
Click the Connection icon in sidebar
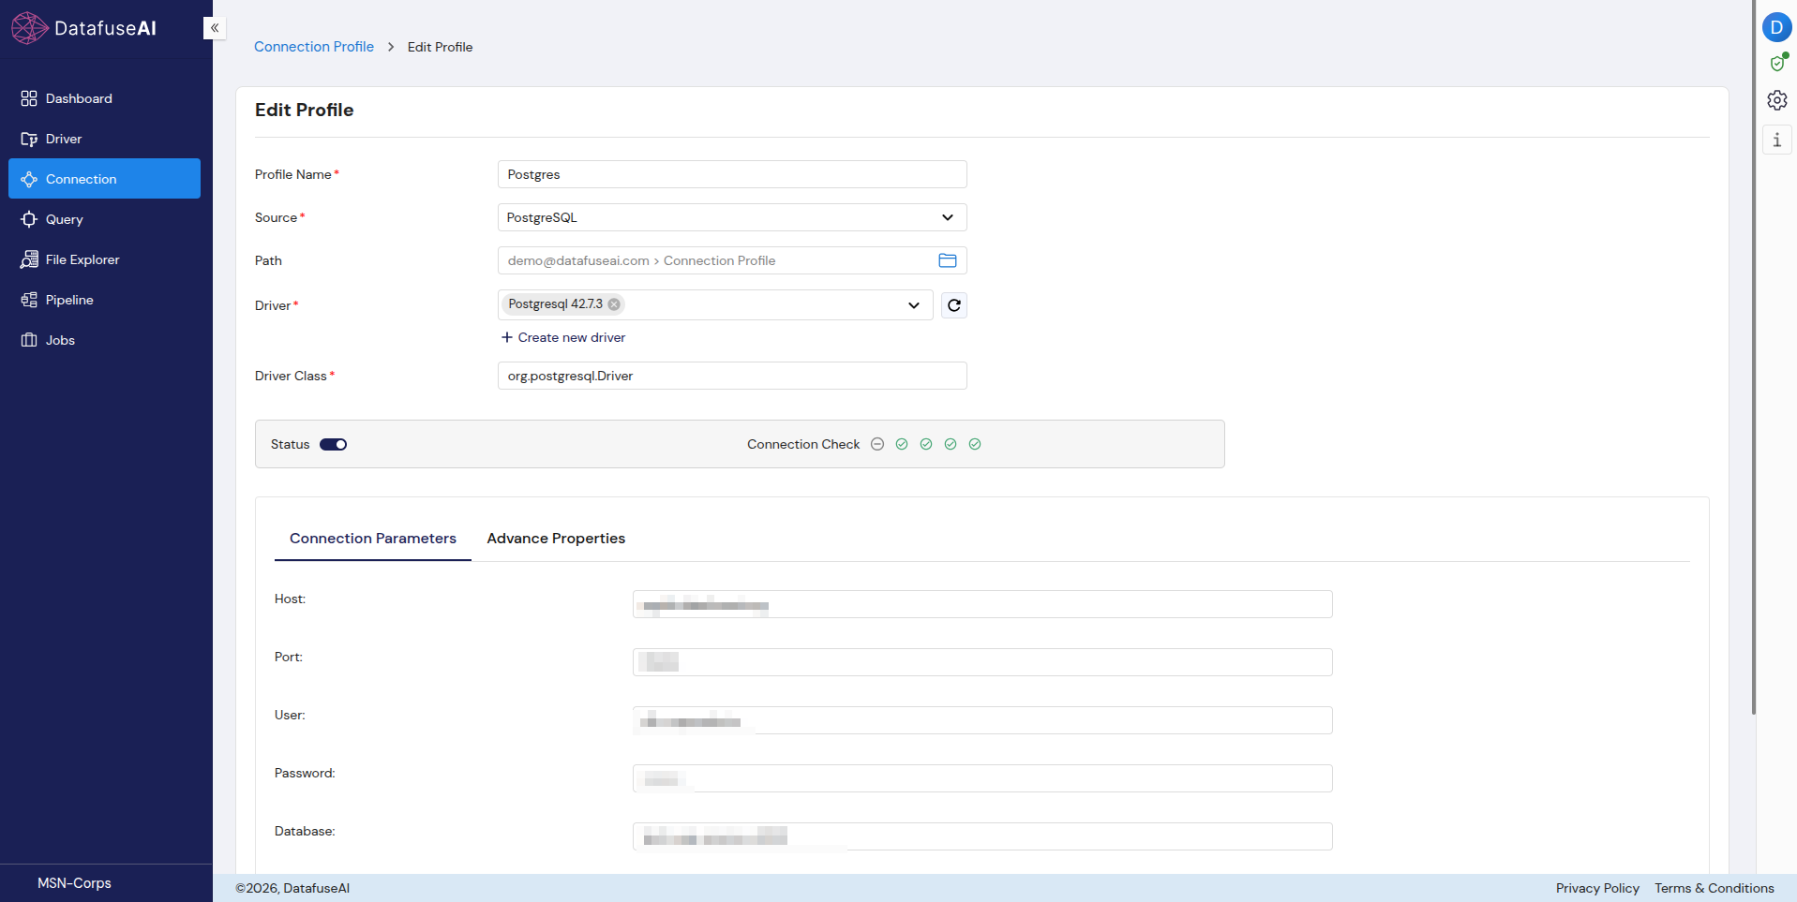(x=29, y=179)
